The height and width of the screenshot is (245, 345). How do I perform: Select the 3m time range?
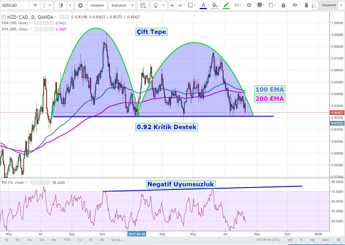click(x=41, y=240)
